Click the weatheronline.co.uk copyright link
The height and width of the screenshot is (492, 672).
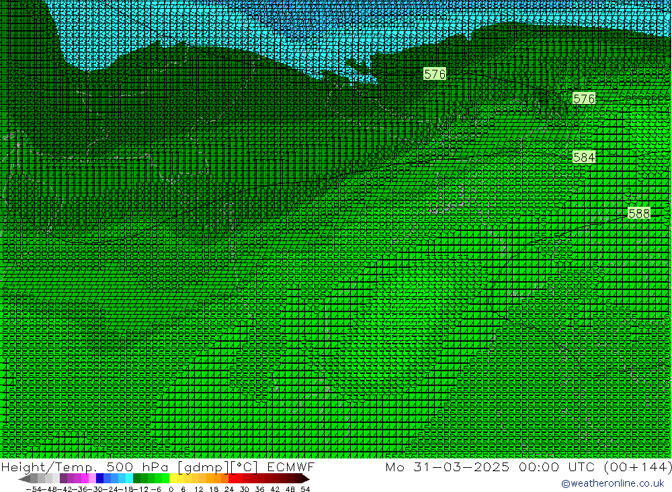[x=612, y=483]
